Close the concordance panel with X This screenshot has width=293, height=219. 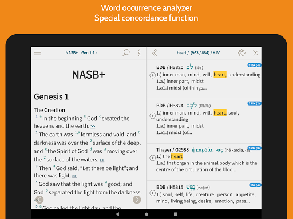click(x=255, y=53)
